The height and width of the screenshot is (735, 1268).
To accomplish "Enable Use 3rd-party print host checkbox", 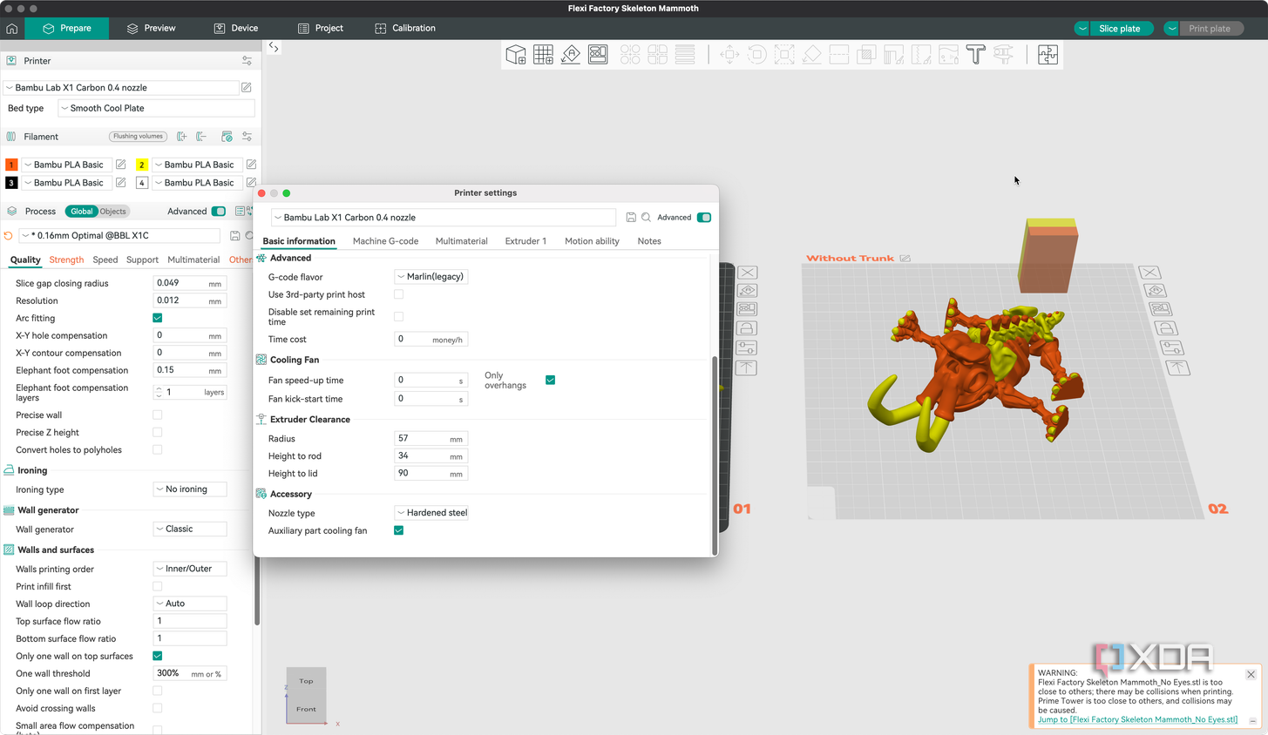I will (x=398, y=294).
